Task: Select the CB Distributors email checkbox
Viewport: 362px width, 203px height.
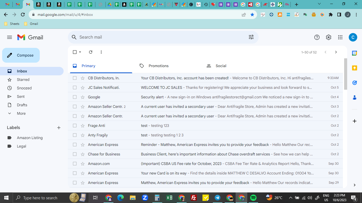Action: (x=75, y=78)
